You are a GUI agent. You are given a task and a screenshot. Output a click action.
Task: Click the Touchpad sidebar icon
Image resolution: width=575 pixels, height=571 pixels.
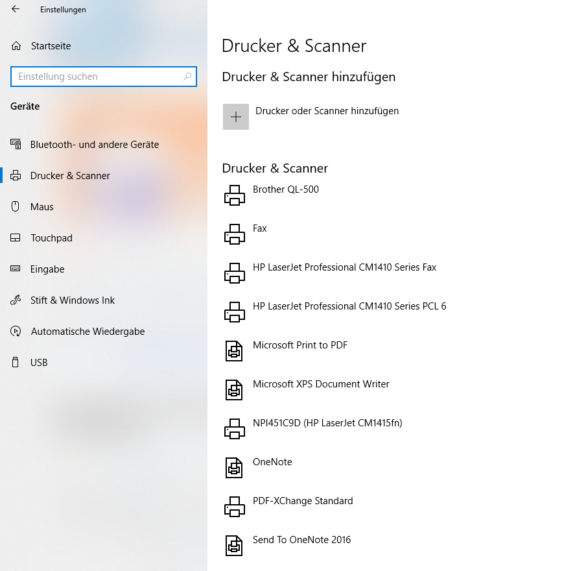point(16,237)
